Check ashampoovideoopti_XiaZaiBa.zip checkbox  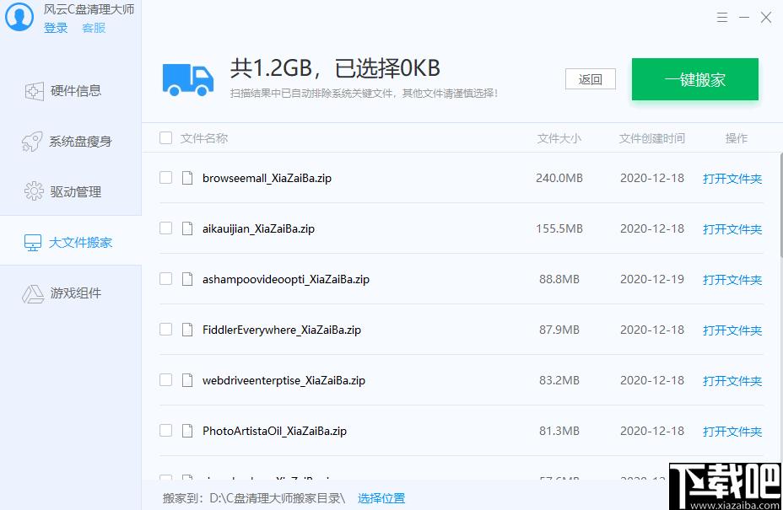[x=165, y=278]
